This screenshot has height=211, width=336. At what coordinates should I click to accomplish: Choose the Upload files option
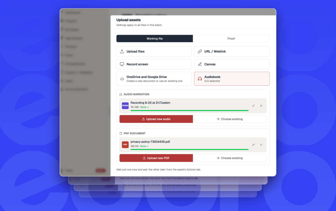154,51
